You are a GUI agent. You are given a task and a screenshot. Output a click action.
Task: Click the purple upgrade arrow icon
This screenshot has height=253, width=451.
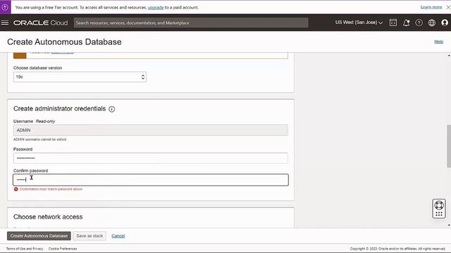tap(5, 7)
